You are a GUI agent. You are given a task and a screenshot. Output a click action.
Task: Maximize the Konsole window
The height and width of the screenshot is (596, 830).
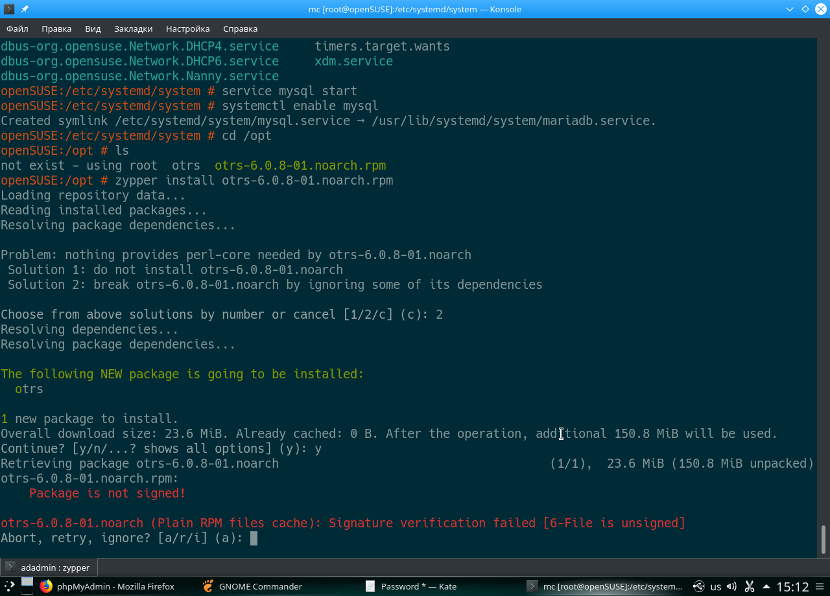[x=805, y=9]
